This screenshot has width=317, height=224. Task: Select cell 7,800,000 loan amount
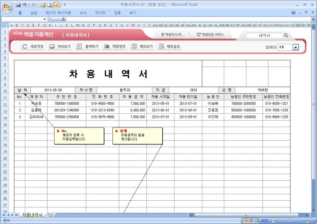(x=133, y=104)
